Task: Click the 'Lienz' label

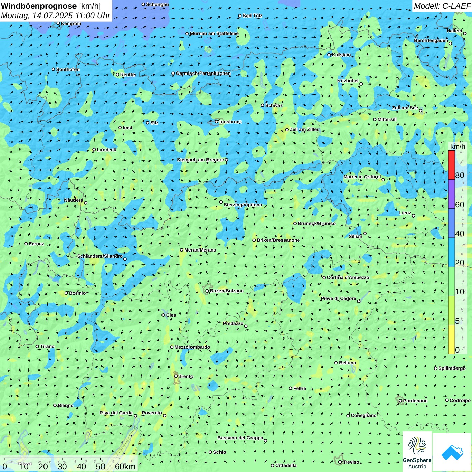Action: pos(405,213)
